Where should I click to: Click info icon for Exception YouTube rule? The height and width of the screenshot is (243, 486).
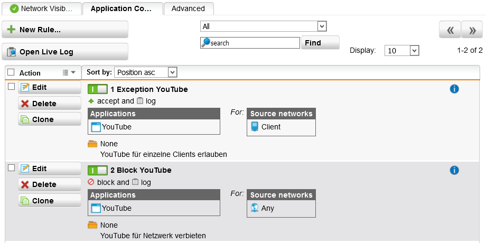[454, 89]
